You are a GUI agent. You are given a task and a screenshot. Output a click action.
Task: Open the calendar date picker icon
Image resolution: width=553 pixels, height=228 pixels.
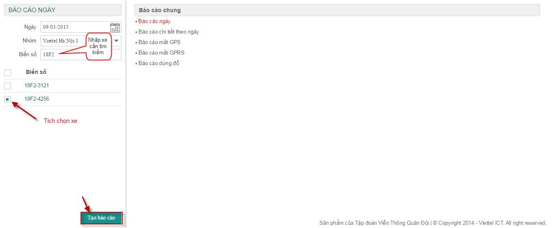tap(115, 27)
